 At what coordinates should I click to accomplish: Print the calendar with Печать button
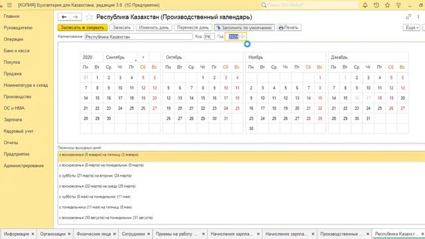coord(289,27)
